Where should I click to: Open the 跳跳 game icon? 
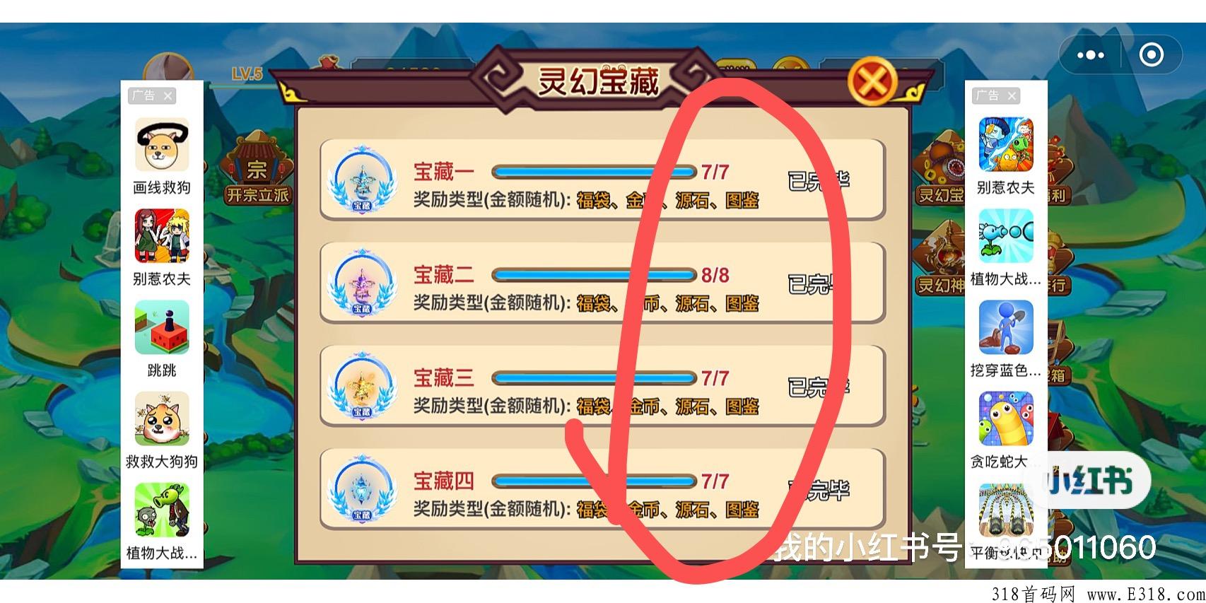click(162, 327)
